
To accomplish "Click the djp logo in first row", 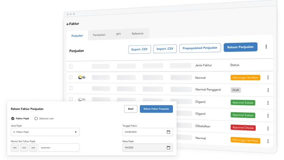I will (82, 77).
